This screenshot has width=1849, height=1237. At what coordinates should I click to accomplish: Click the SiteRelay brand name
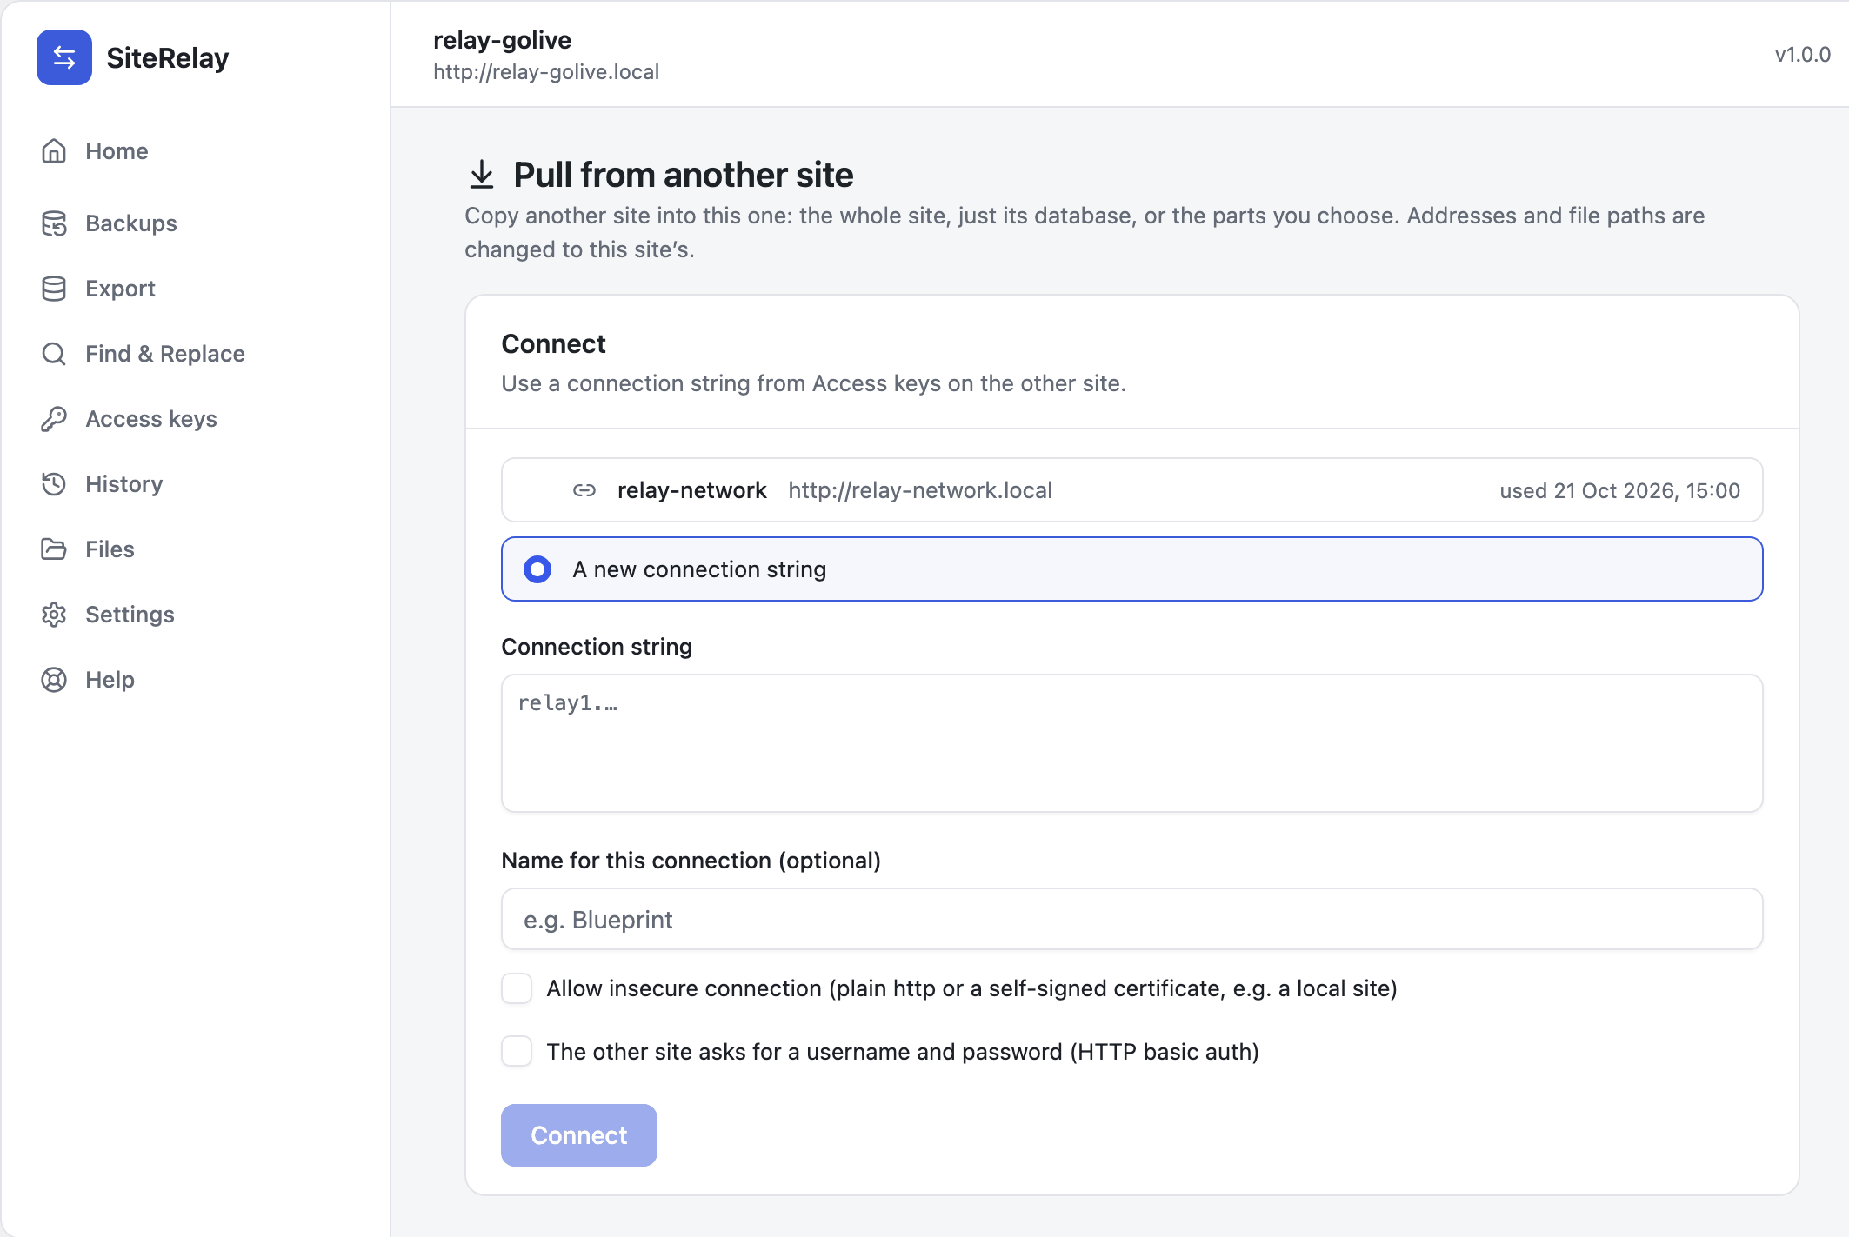coord(168,58)
